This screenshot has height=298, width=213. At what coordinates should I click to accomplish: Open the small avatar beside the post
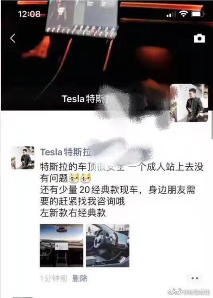(23, 158)
